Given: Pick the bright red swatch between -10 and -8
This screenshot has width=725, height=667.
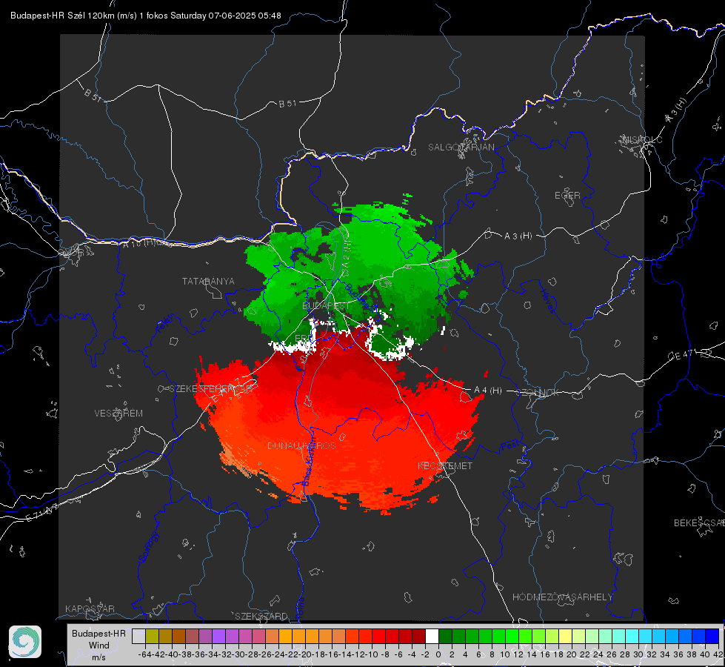Looking at the screenshot, I should [x=378, y=637].
